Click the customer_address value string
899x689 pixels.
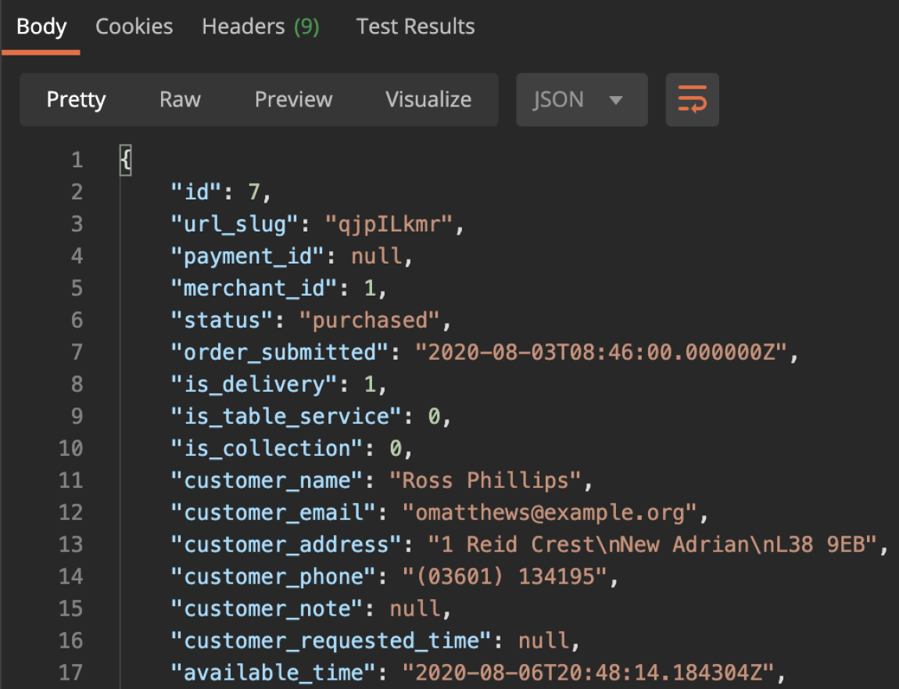coord(653,545)
